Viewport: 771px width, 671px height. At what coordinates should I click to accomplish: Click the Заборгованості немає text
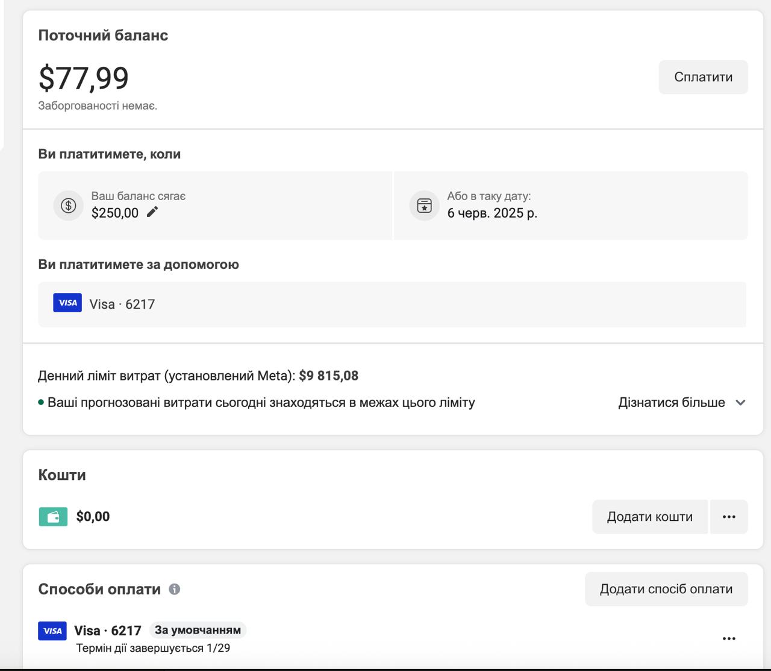tap(98, 106)
